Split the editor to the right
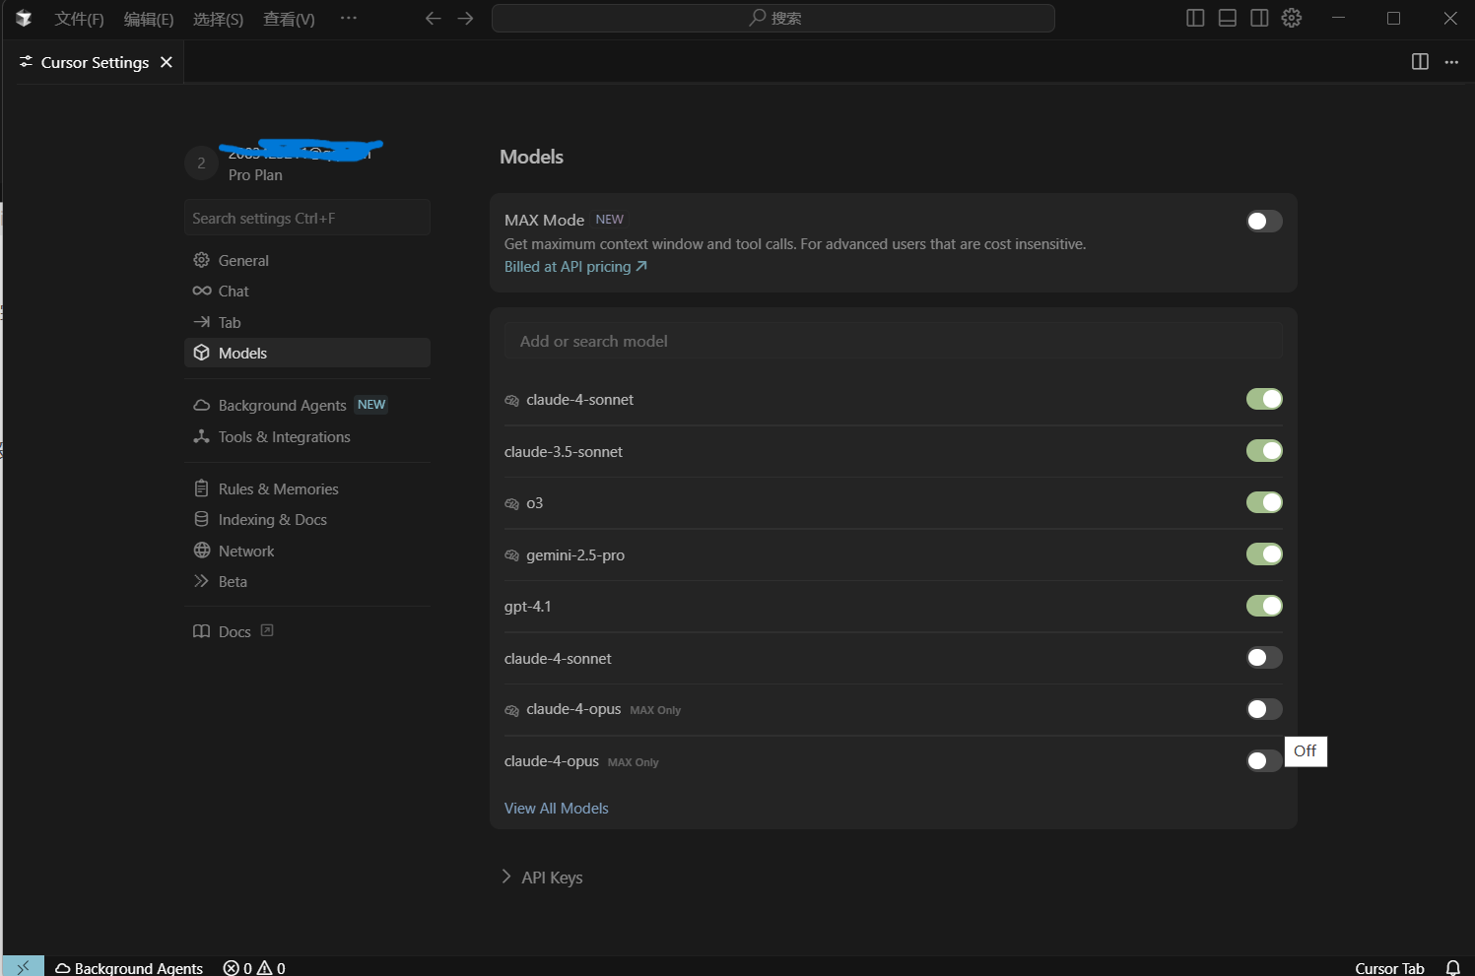Screen dimensions: 1475x976 (x=1420, y=62)
